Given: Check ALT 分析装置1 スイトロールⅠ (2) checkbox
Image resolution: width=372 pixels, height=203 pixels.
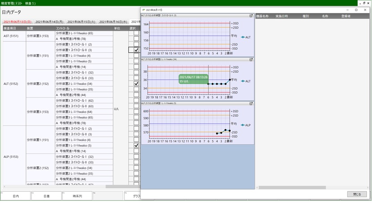Looking at the screenshot, I should [x=136, y=44].
